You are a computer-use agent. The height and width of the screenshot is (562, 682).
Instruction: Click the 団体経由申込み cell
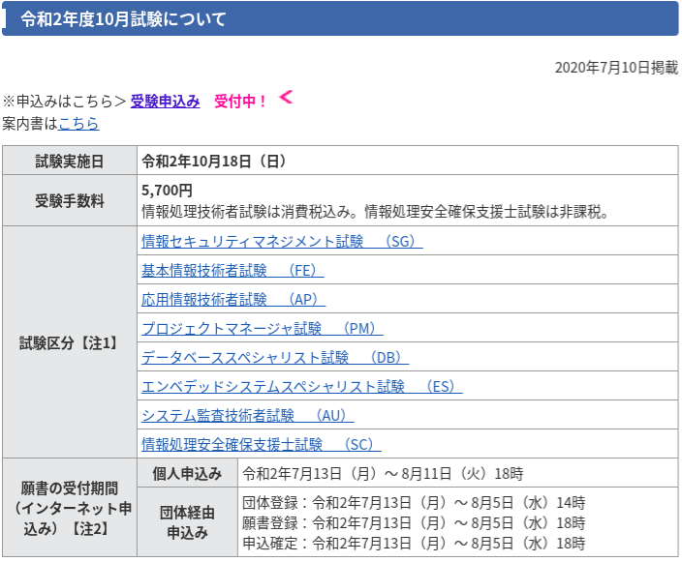pyautogui.click(x=188, y=522)
